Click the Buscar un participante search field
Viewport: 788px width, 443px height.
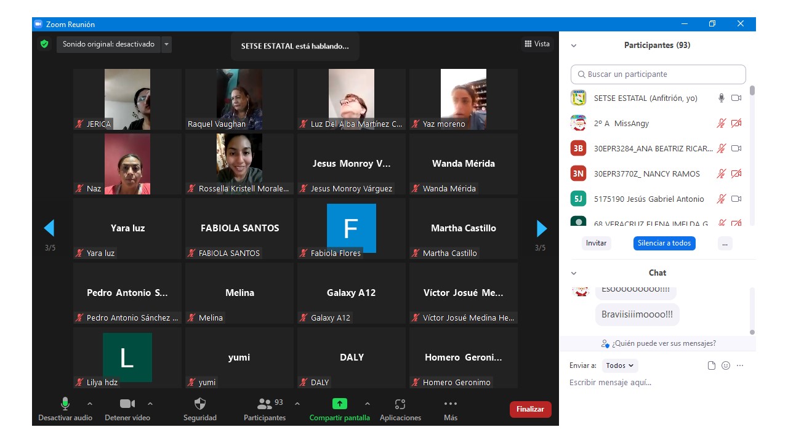point(658,74)
